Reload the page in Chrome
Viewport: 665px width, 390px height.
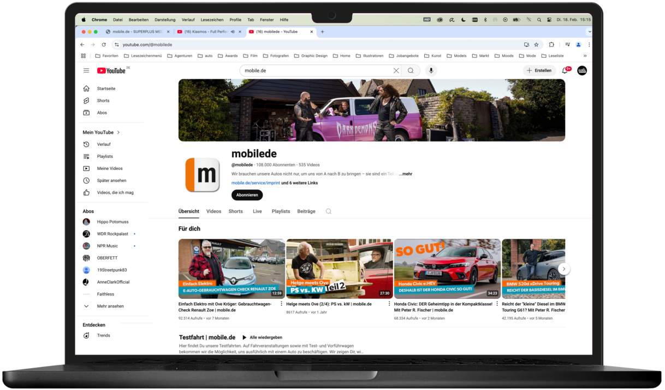tap(104, 45)
